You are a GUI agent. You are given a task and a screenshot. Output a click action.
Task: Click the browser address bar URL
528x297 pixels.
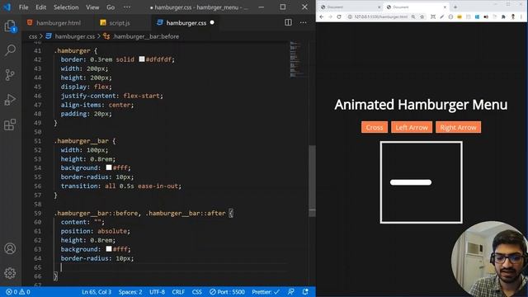380,16
